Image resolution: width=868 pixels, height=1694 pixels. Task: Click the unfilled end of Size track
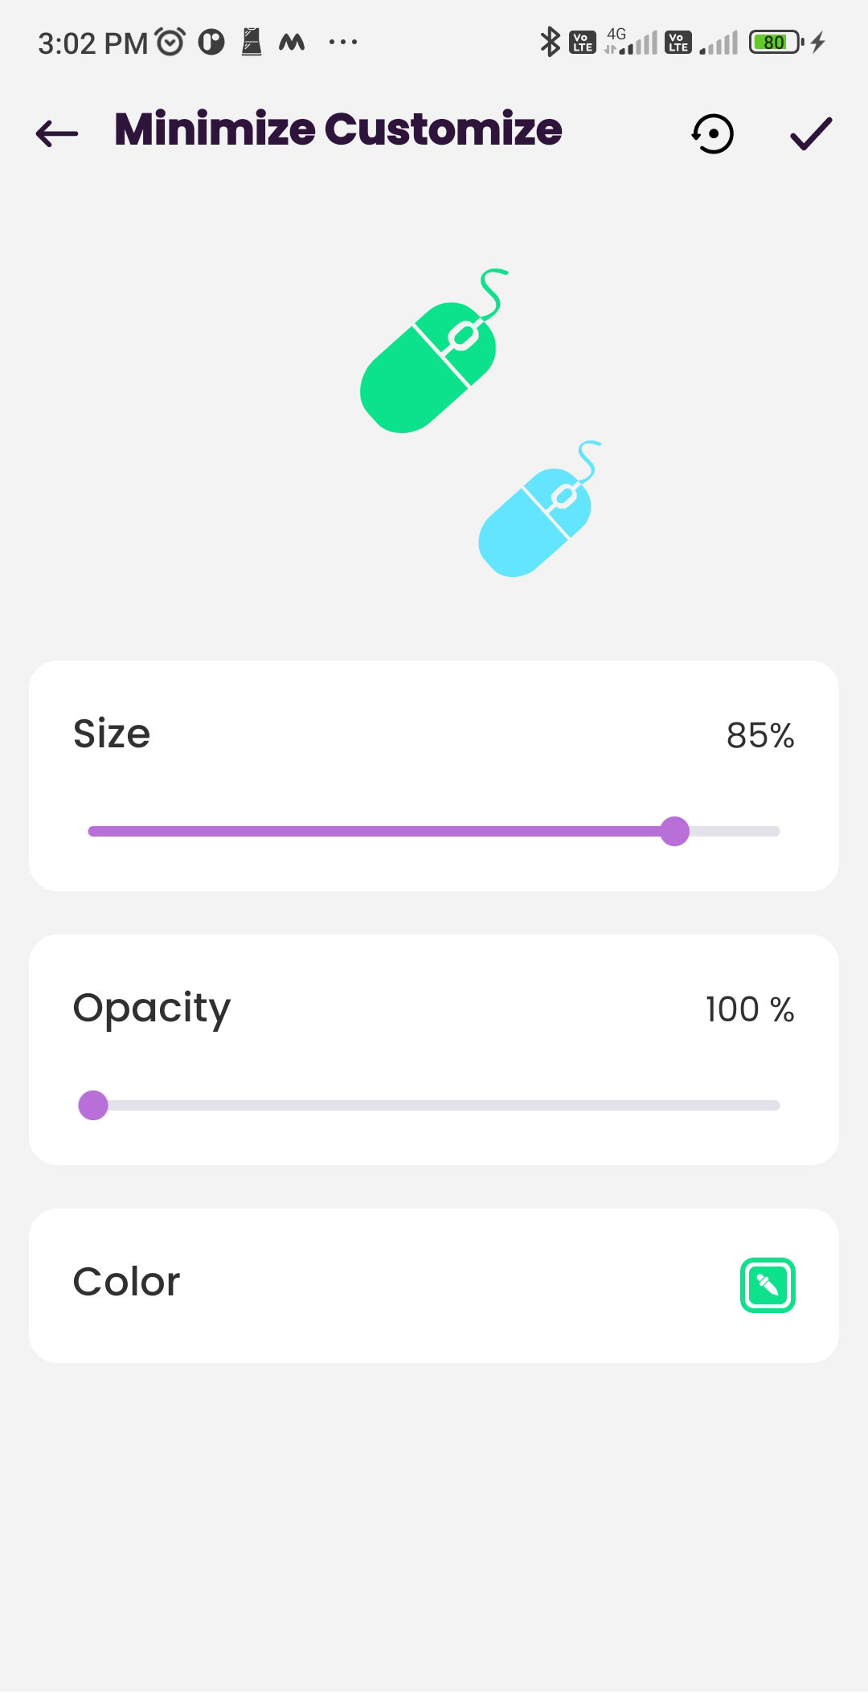(735, 831)
